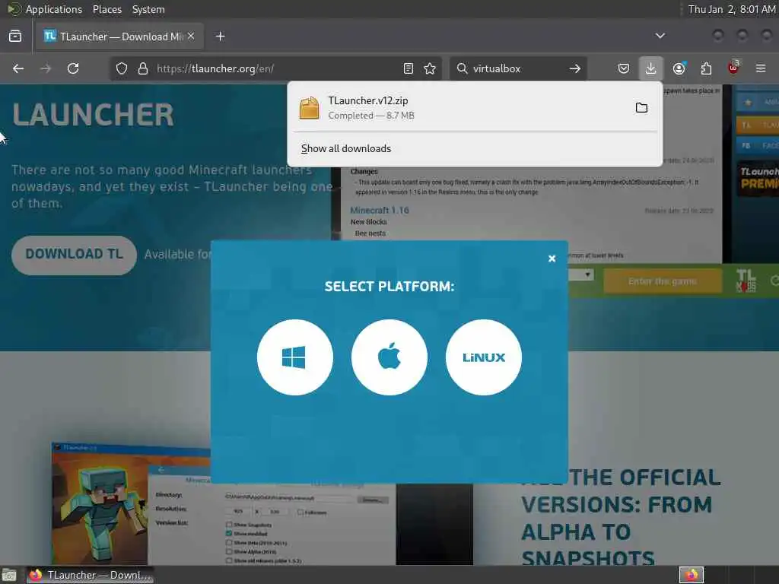Click Show all downloads
Image resolution: width=779 pixels, height=584 pixels.
[346, 148]
